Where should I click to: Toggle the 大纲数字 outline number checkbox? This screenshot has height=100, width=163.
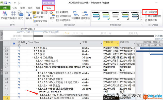point(146,12)
